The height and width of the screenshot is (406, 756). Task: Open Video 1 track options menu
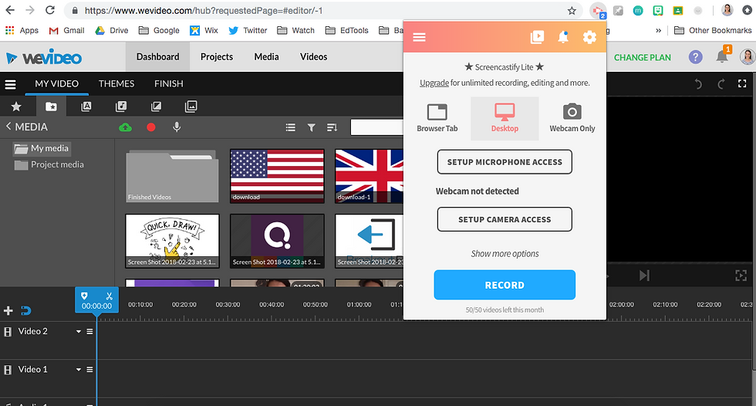click(89, 370)
